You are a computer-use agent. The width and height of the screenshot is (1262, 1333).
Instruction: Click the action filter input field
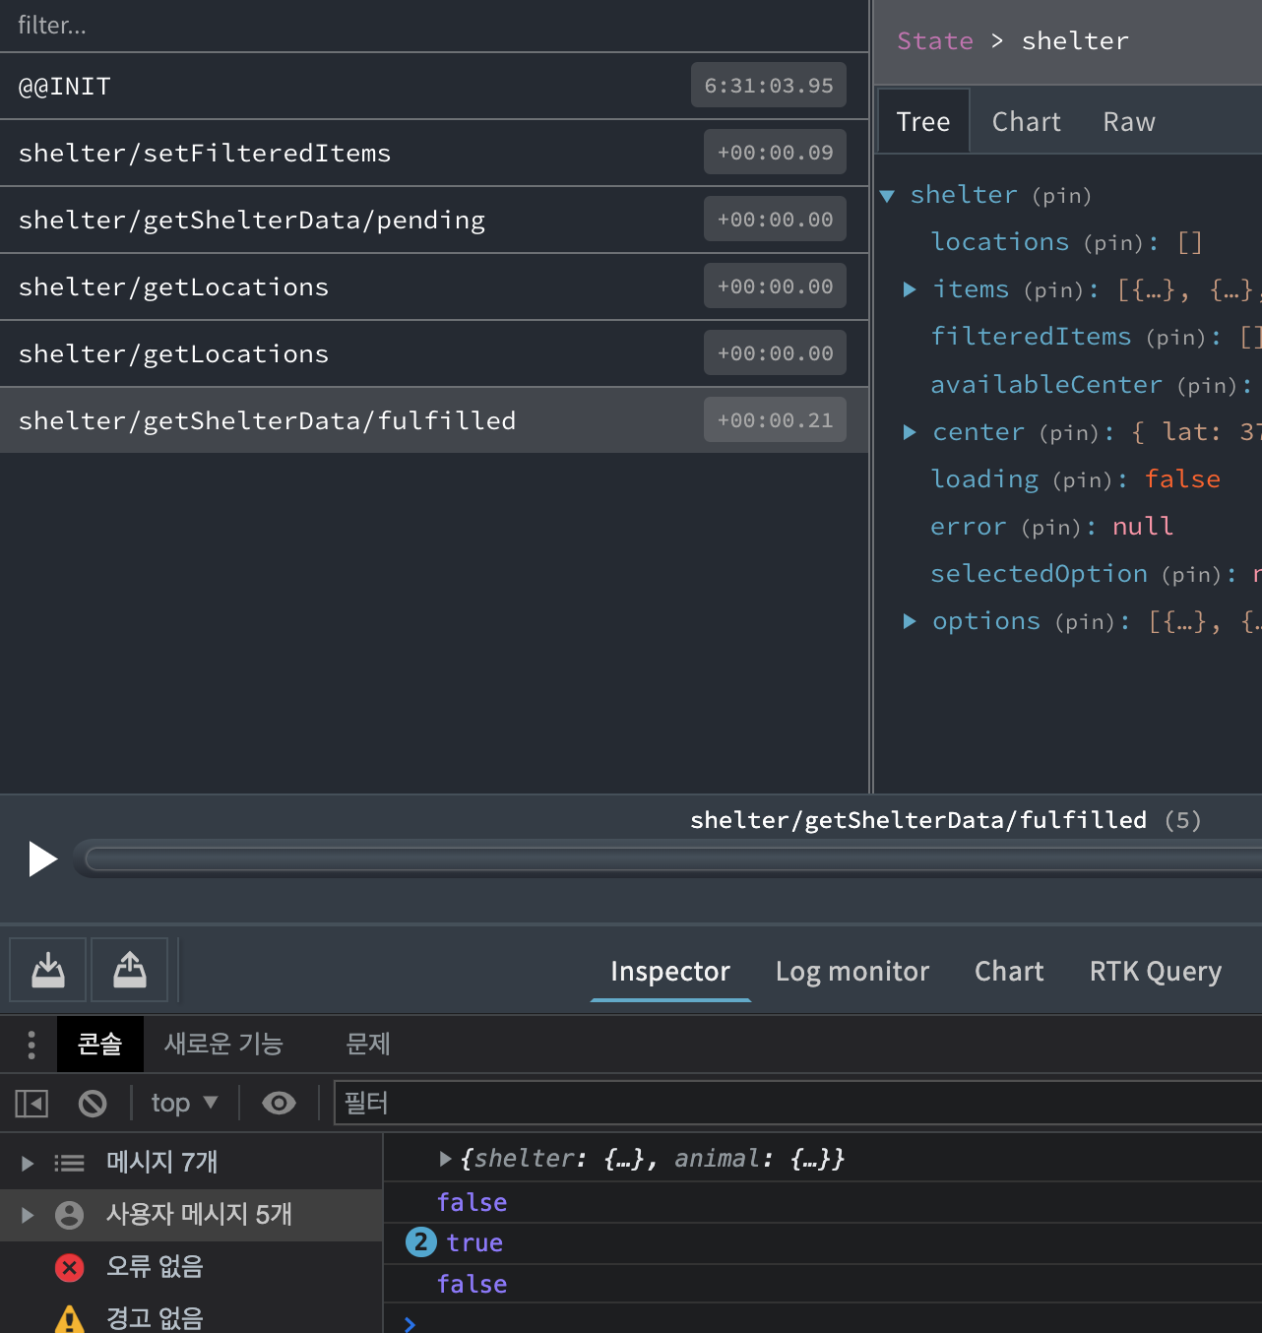click(x=433, y=26)
